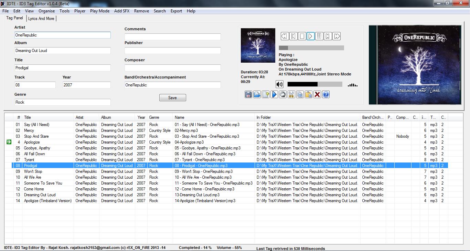Focus the Title field containing Prodigal

tap(63, 67)
